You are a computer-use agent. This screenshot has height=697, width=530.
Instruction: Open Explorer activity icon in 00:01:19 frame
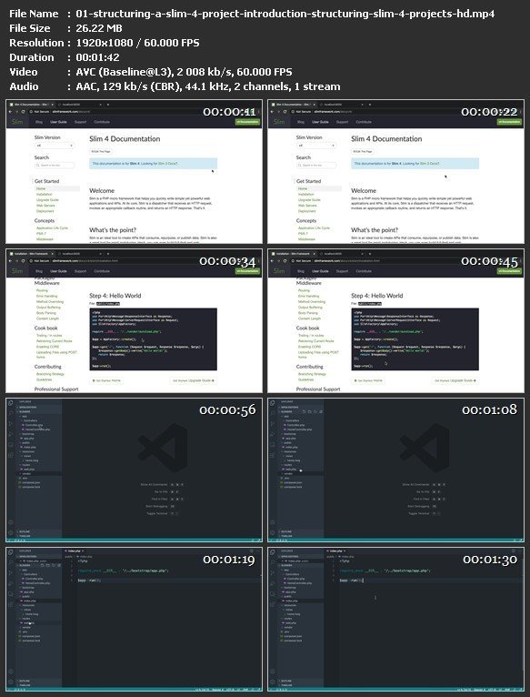10,551
